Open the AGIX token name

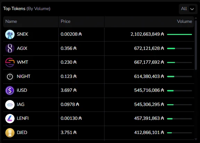click(22, 48)
